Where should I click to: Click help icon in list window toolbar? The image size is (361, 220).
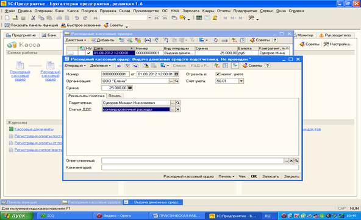(x=274, y=40)
